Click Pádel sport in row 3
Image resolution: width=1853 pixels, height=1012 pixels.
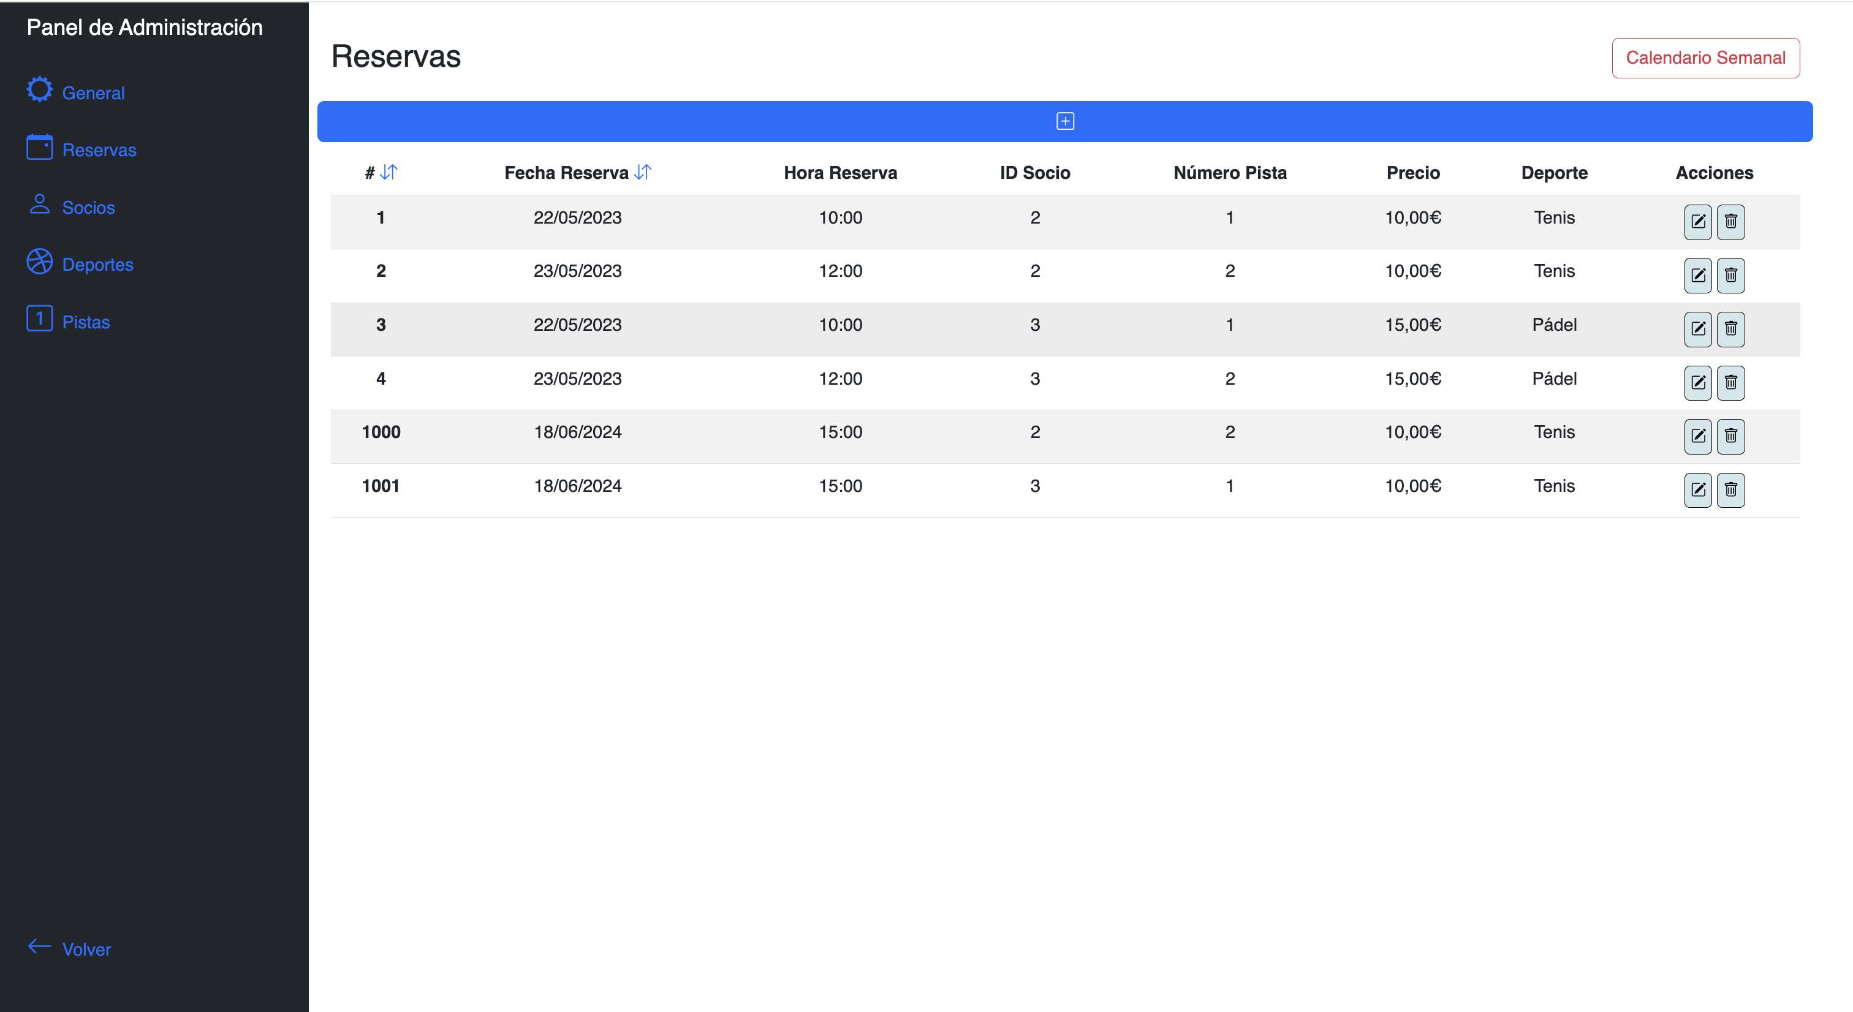(1554, 325)
